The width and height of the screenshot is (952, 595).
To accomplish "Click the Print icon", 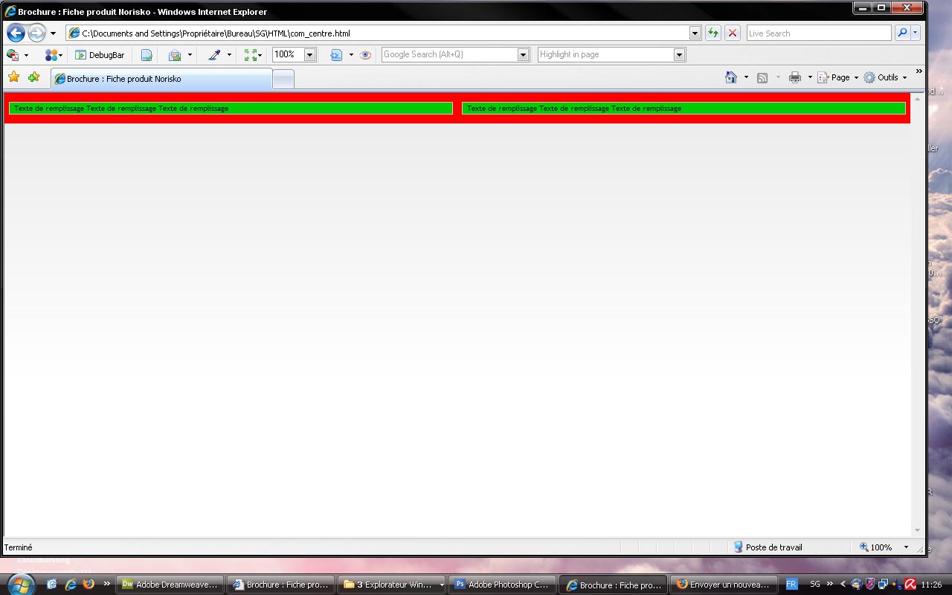I will (795, 77).
